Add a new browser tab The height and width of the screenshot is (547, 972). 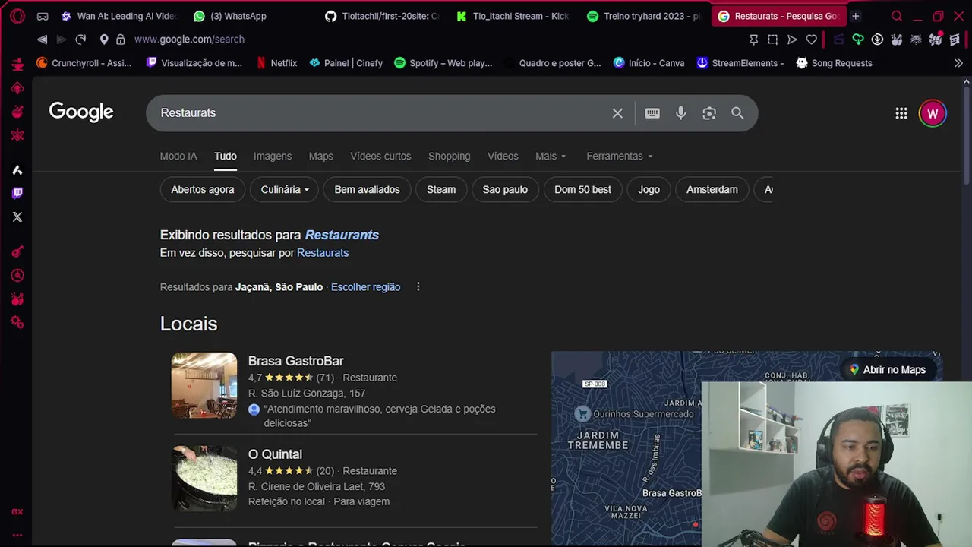click(855, 16)
